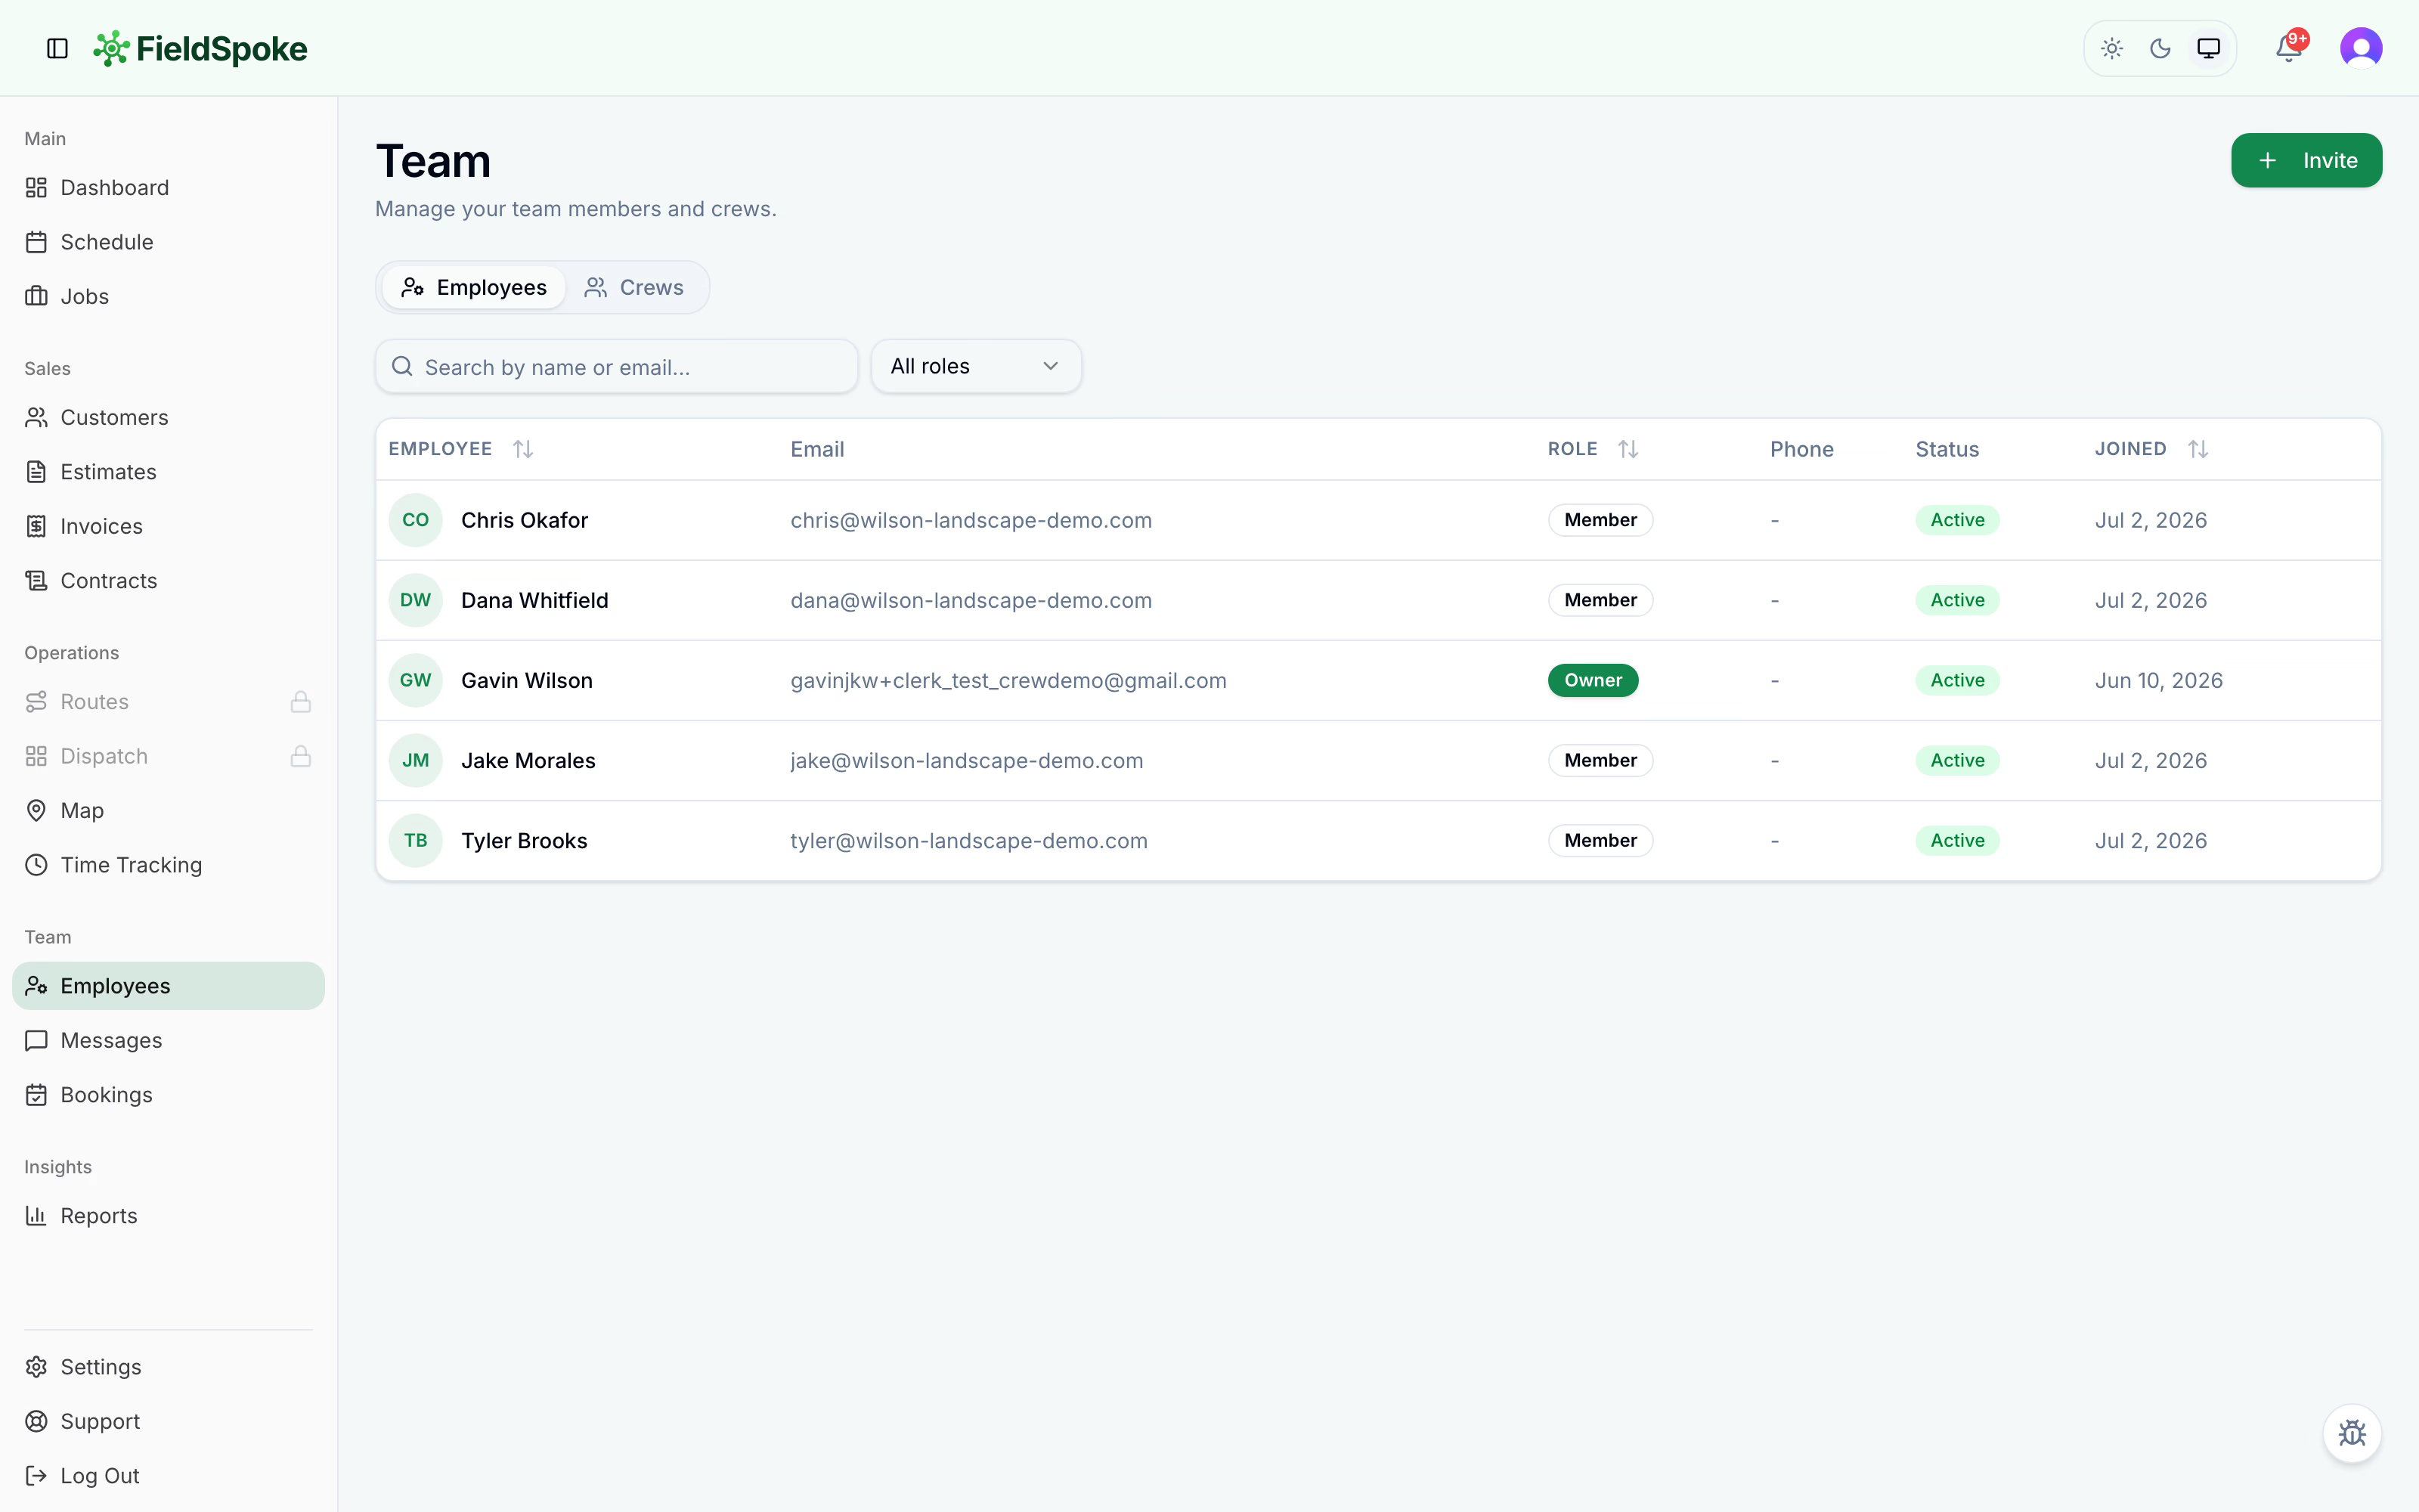Viewport: 2419px width, 1512px height.
Task: Click the Invoices receipt icon
Action: pyautogui.click(x=36, y=526)
